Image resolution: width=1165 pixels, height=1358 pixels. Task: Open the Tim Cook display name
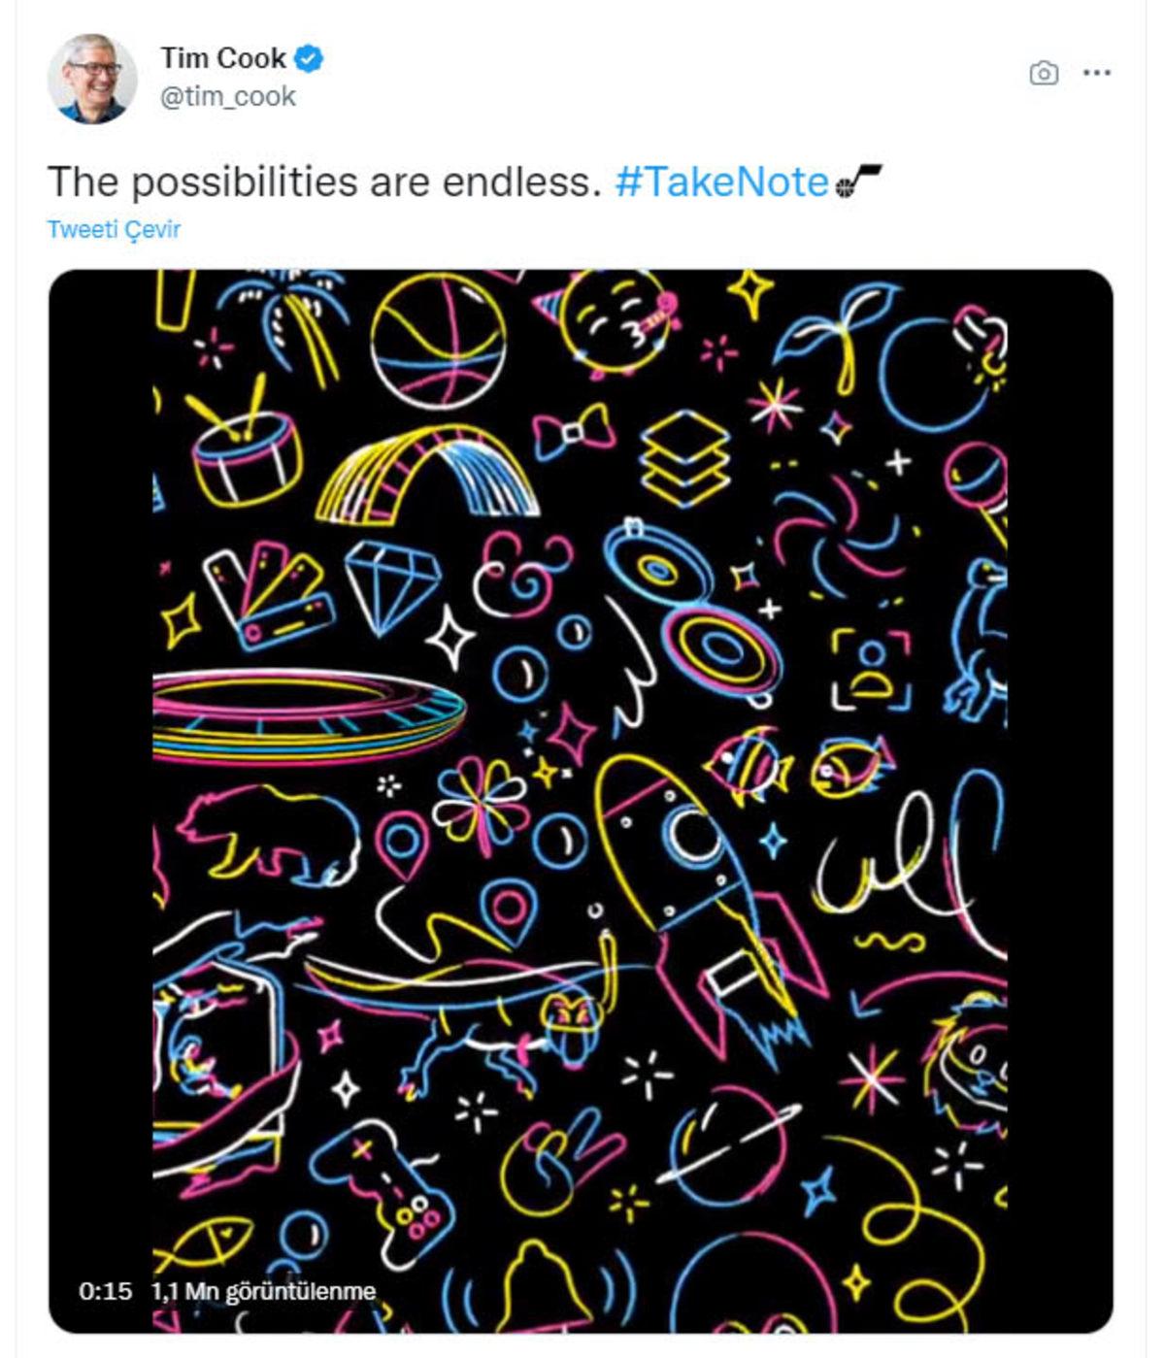coord(223,58)
